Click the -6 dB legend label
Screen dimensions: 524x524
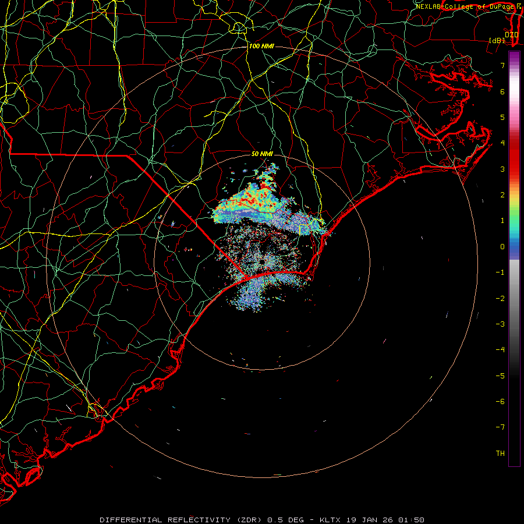[500, 402]
